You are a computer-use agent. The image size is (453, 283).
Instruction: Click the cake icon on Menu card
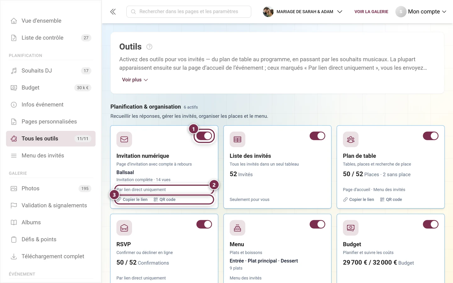click(238, 228)
